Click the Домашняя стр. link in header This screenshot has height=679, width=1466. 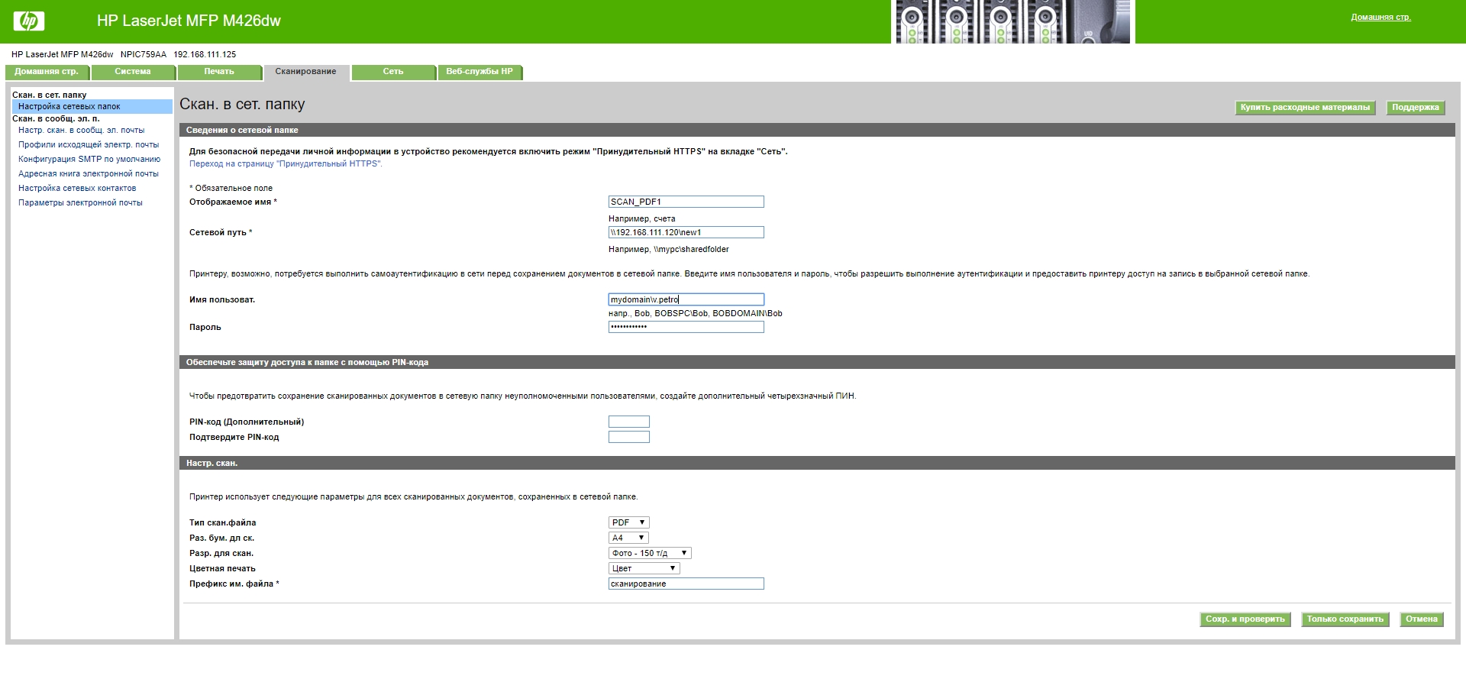point(1380,17)
